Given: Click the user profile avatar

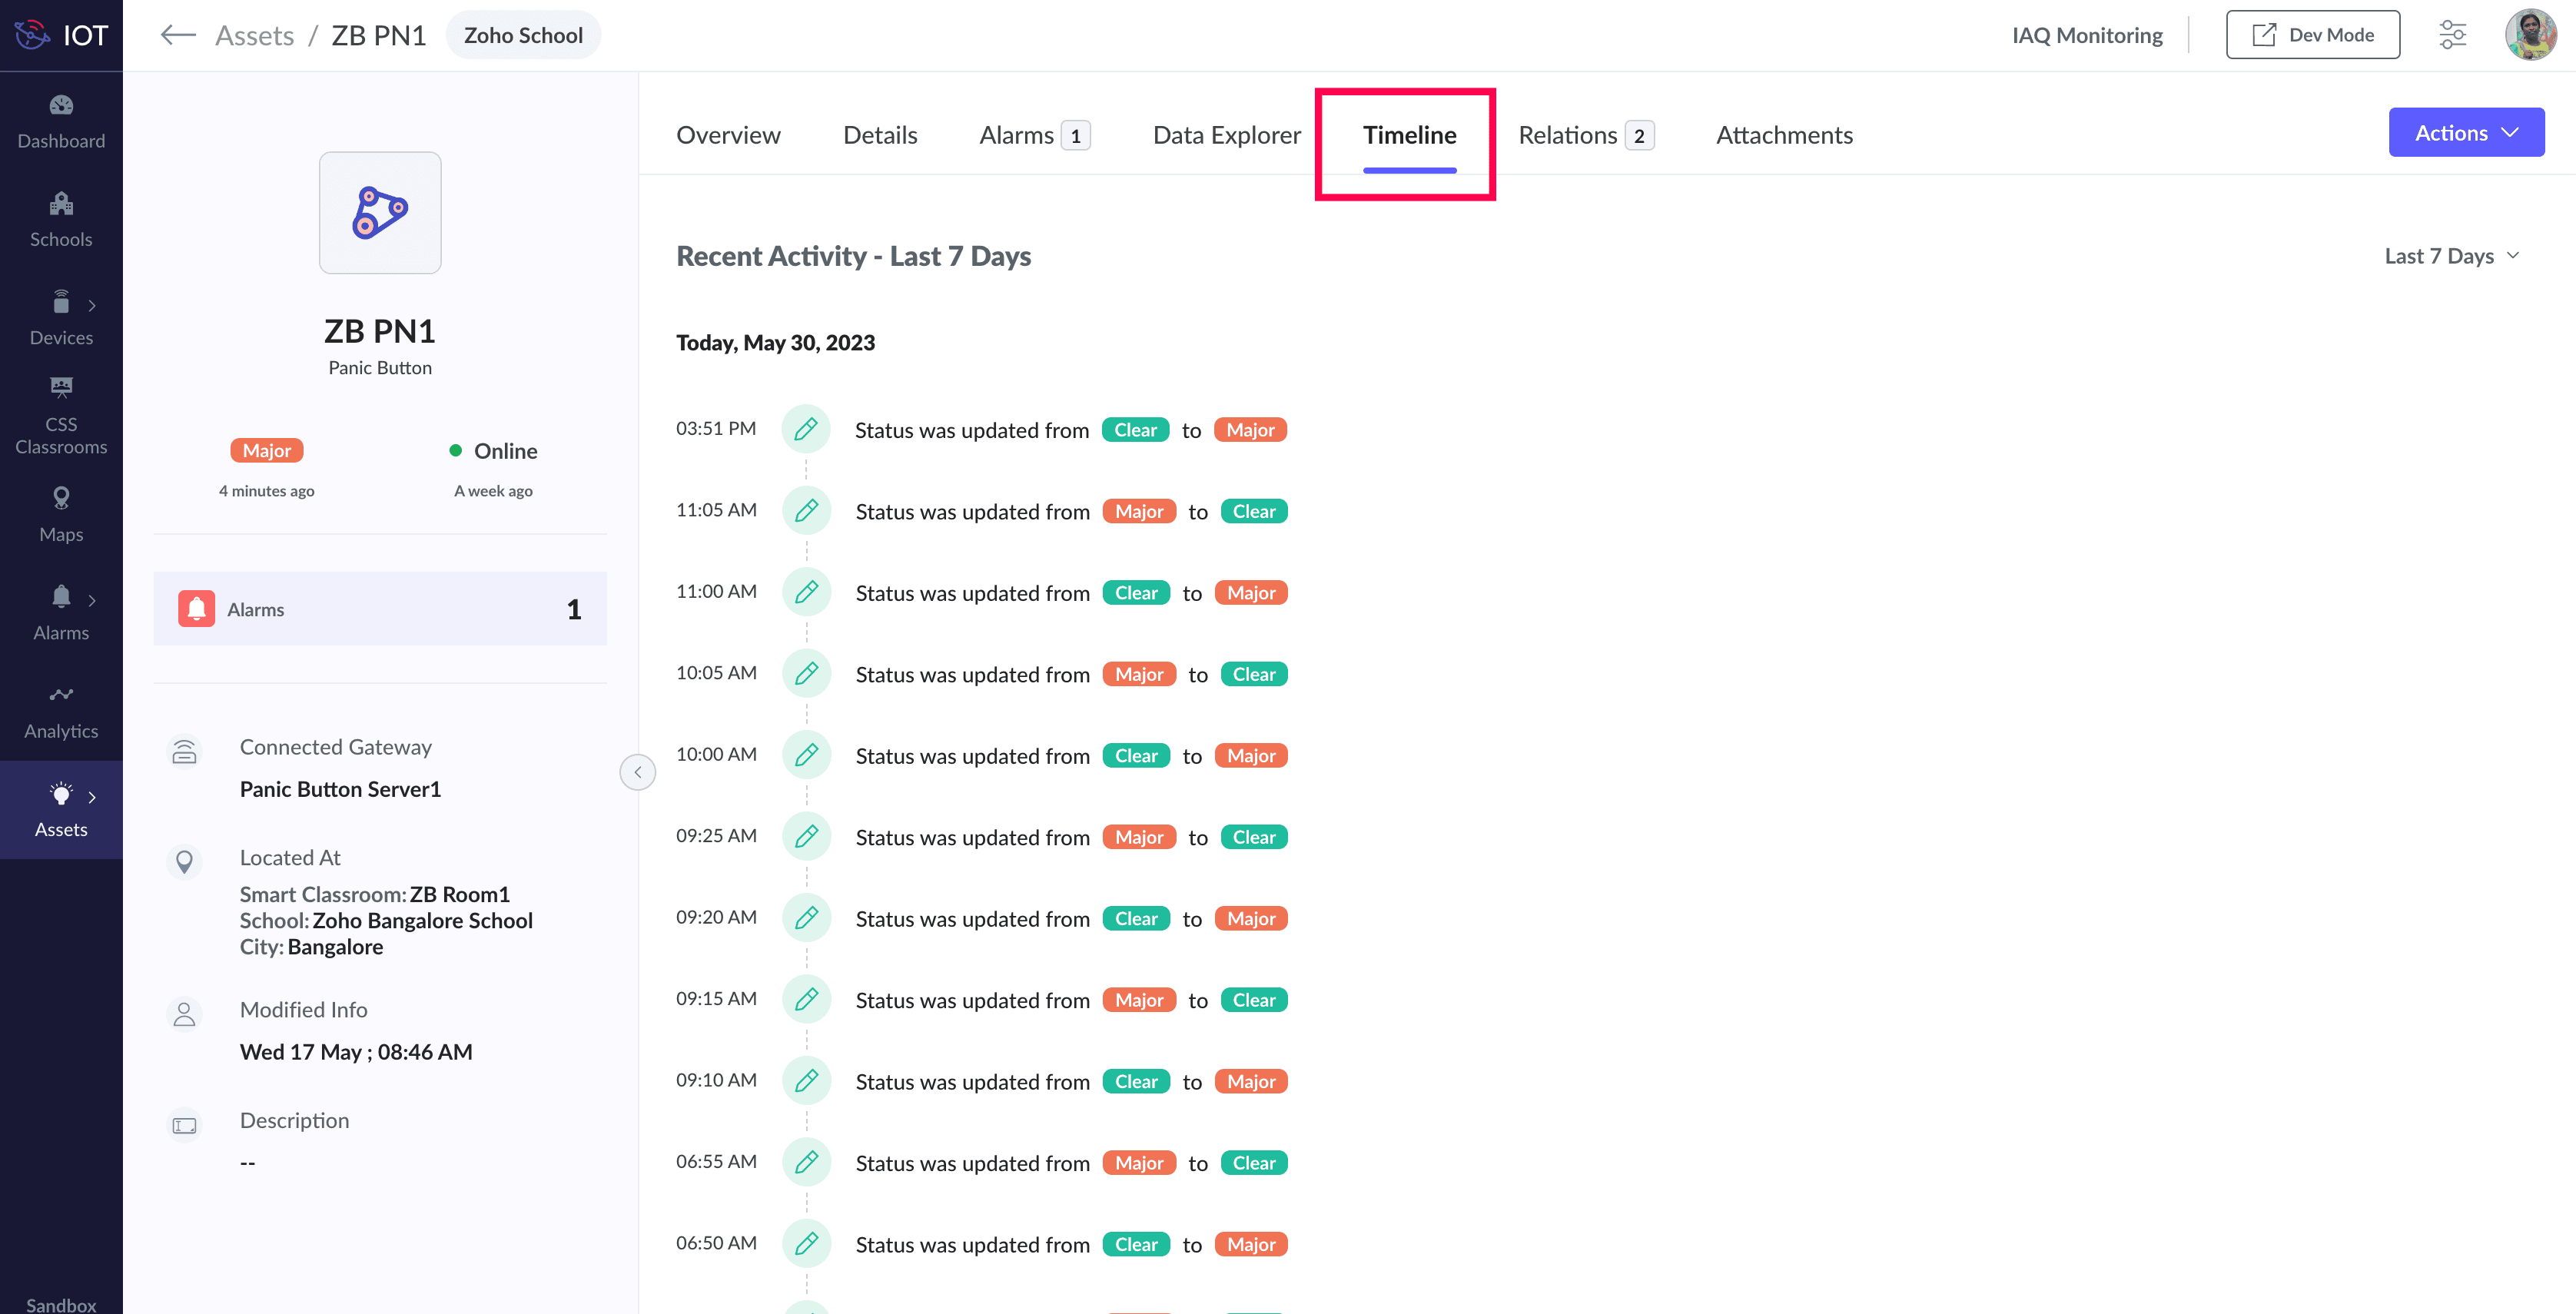Looking at the screenshot, I should pos(2529,35).
